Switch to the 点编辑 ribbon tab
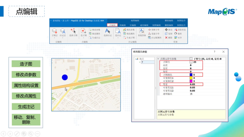The height and width of the screenshot is (137, 244). 112,25
